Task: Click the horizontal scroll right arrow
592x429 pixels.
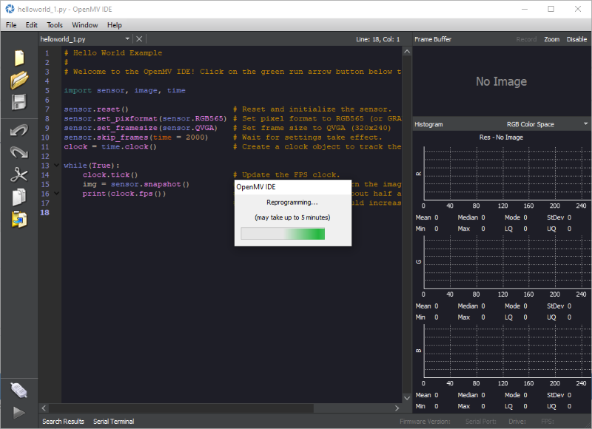Action: 397,408
